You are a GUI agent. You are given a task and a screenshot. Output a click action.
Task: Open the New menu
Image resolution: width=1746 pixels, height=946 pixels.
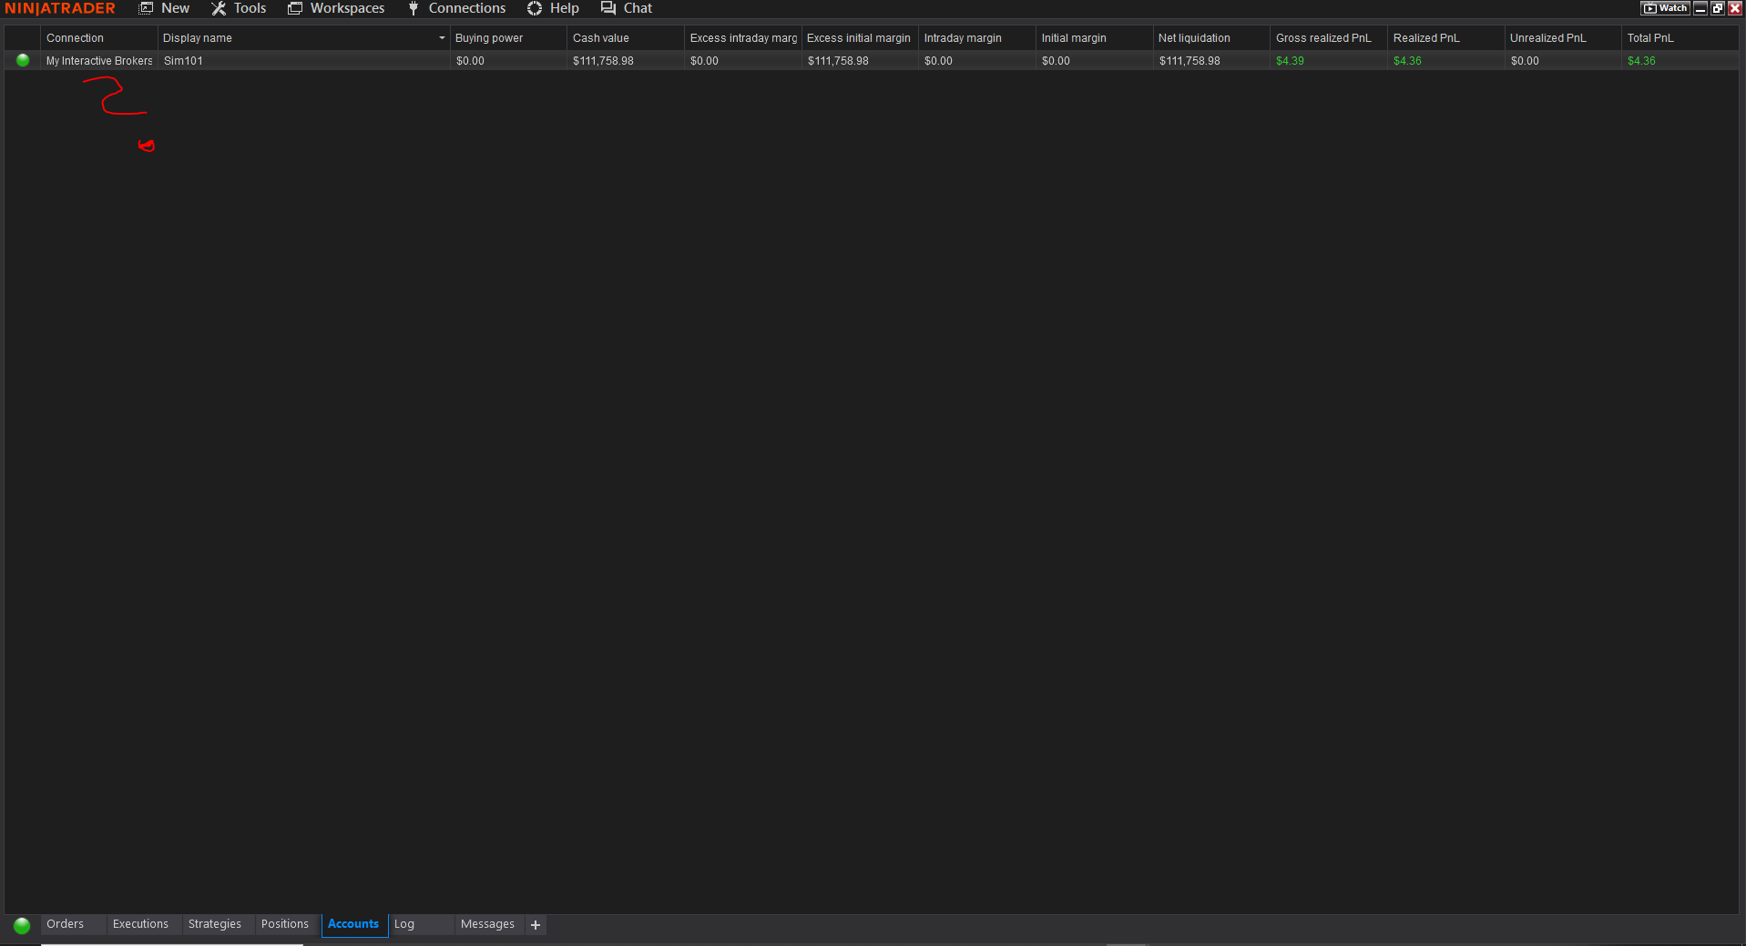[164, 8]
